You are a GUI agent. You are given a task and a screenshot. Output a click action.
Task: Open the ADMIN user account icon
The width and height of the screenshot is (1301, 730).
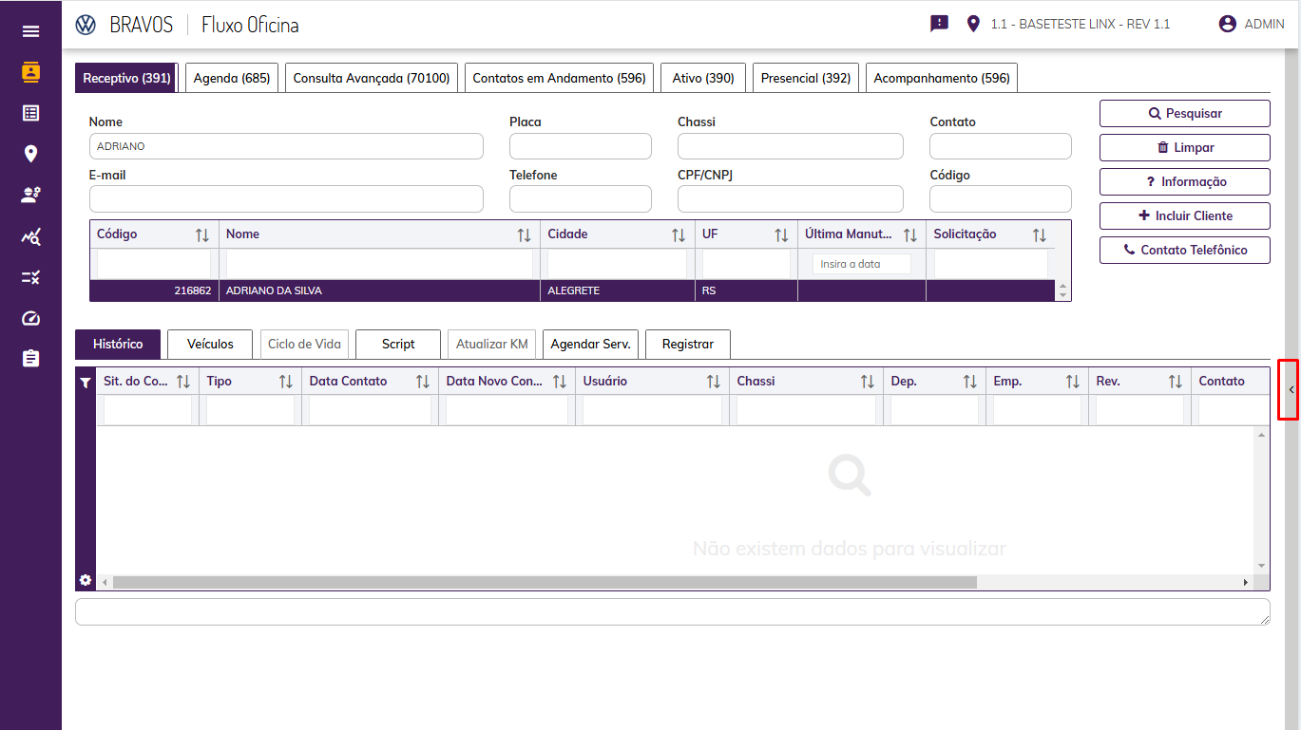[1228, 24]
